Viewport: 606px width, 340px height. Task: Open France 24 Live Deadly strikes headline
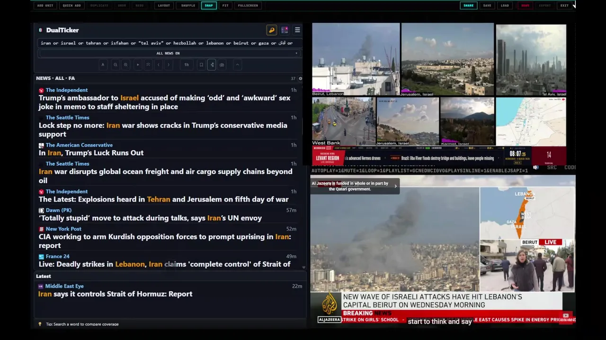[164, 264]
